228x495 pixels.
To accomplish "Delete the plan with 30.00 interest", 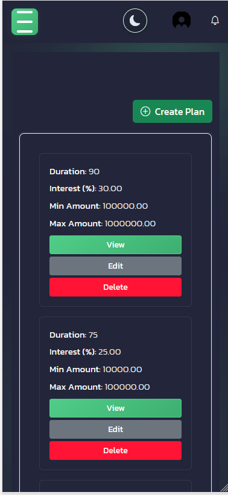I will (115, 287).
